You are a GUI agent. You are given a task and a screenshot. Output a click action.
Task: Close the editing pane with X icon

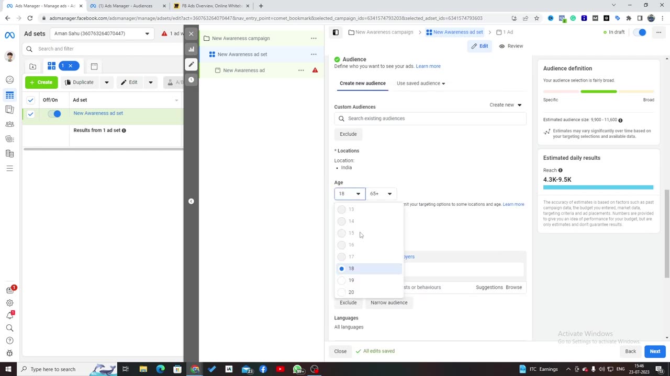[x=191, y=33]
